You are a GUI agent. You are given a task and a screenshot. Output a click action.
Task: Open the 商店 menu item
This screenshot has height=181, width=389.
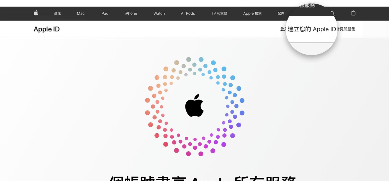pyautogui.click(x=57, y=13)
